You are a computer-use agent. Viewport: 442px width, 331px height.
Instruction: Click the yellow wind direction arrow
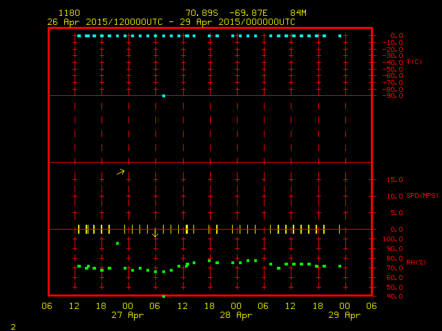pyautogui.click(x=121, y=172)
